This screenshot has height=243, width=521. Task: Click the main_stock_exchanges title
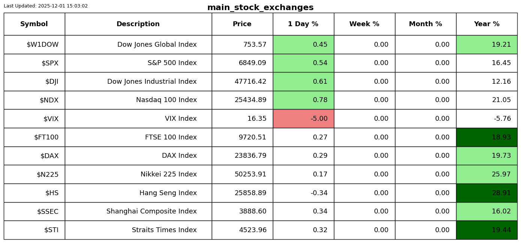point(260,7)
